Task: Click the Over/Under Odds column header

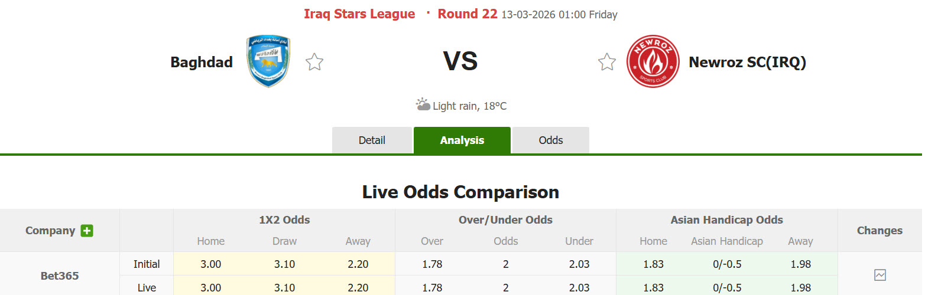Action: (x=505, y=220)
